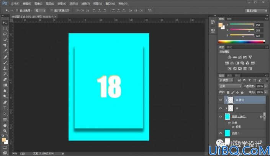Add a Curves adjustment layer
270x156 pixels.
point(240,57)
